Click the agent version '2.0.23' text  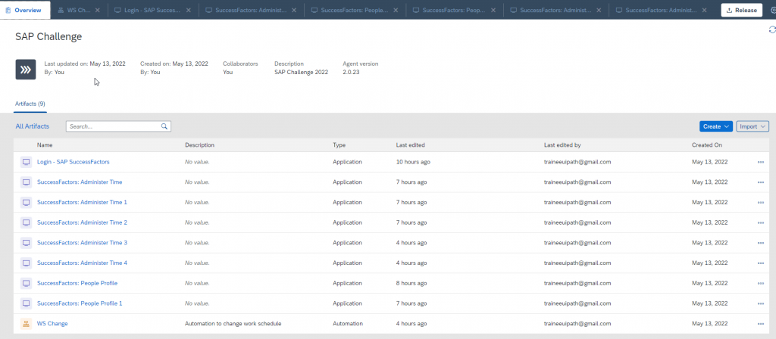(351, 72)
